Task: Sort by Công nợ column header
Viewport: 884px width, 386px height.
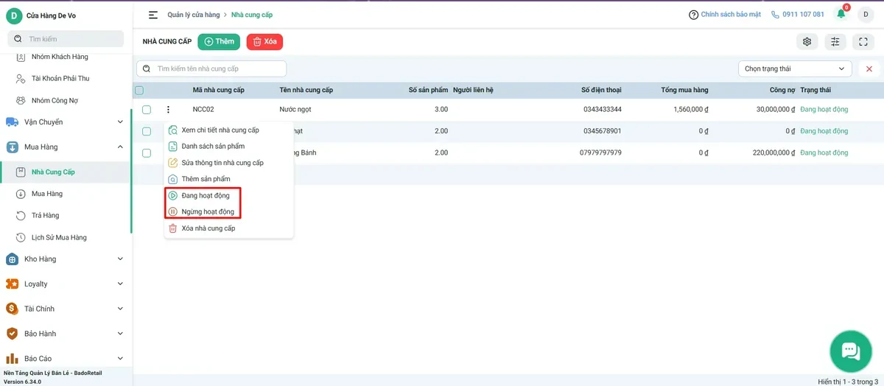Action: [x=782, y=91]
